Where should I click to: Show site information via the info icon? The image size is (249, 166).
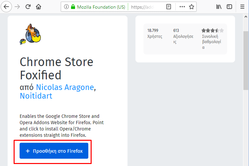pos(66,7)
